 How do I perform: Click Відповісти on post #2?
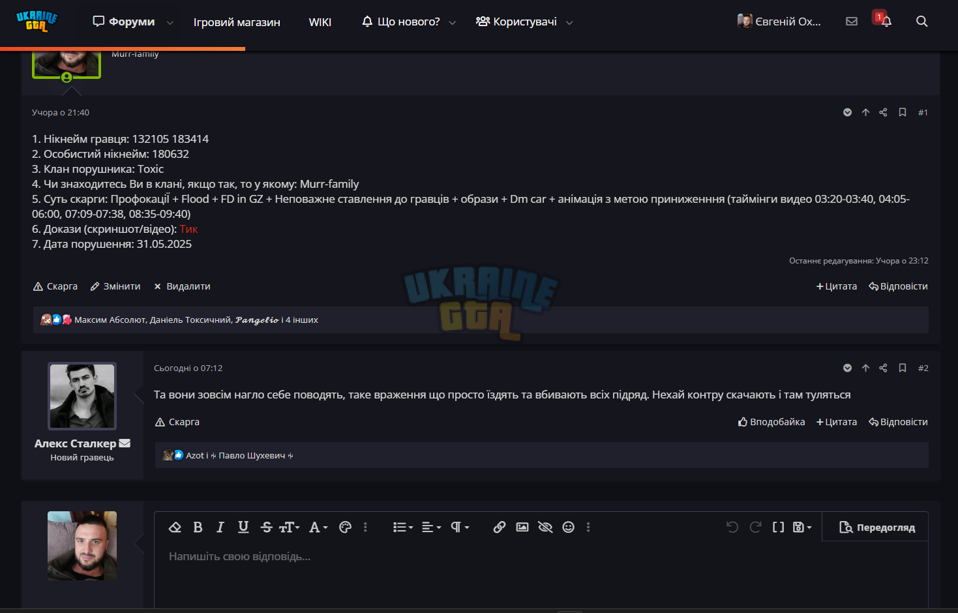click(898, 422)
